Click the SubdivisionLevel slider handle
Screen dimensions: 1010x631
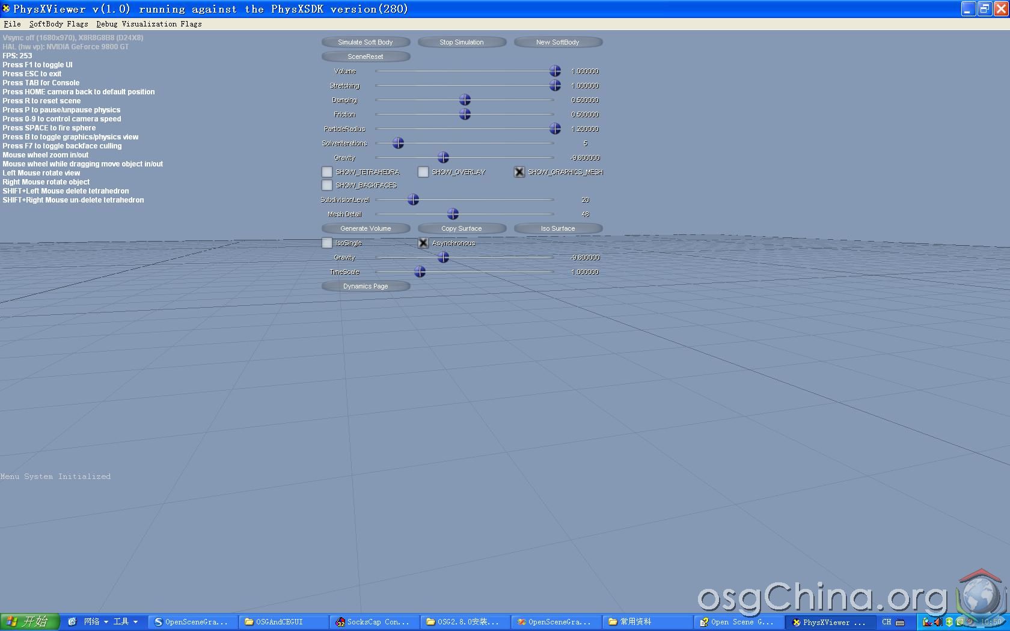413,200
